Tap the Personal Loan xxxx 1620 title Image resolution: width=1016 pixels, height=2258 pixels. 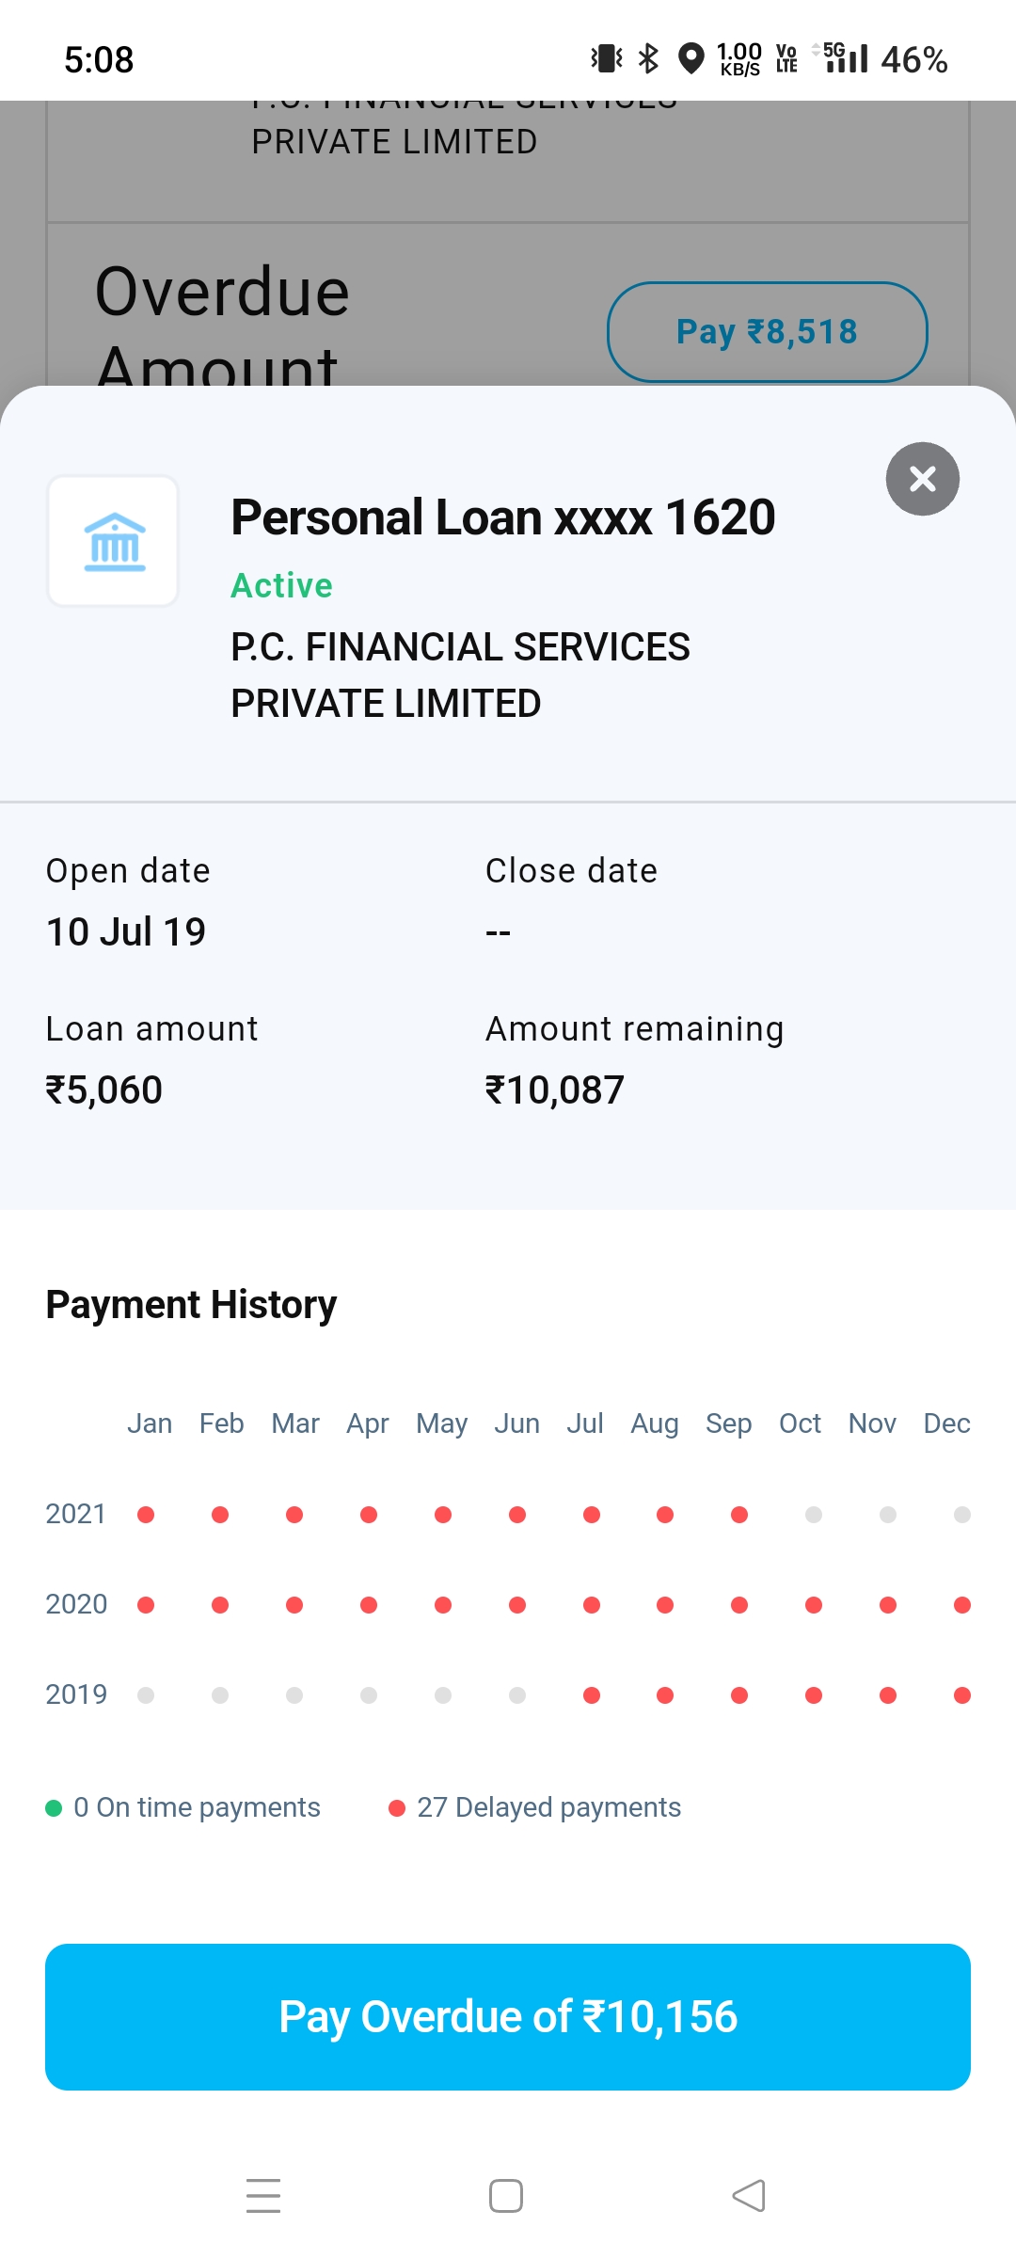coord(503,517)
